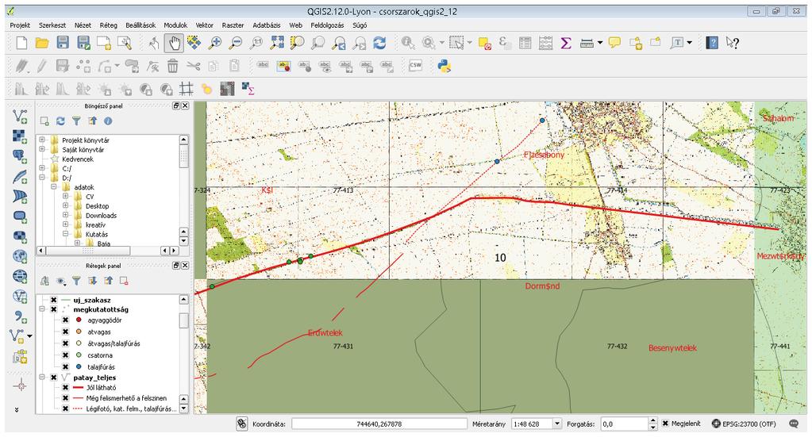Open the Méretarány scale dropdown

557,424
